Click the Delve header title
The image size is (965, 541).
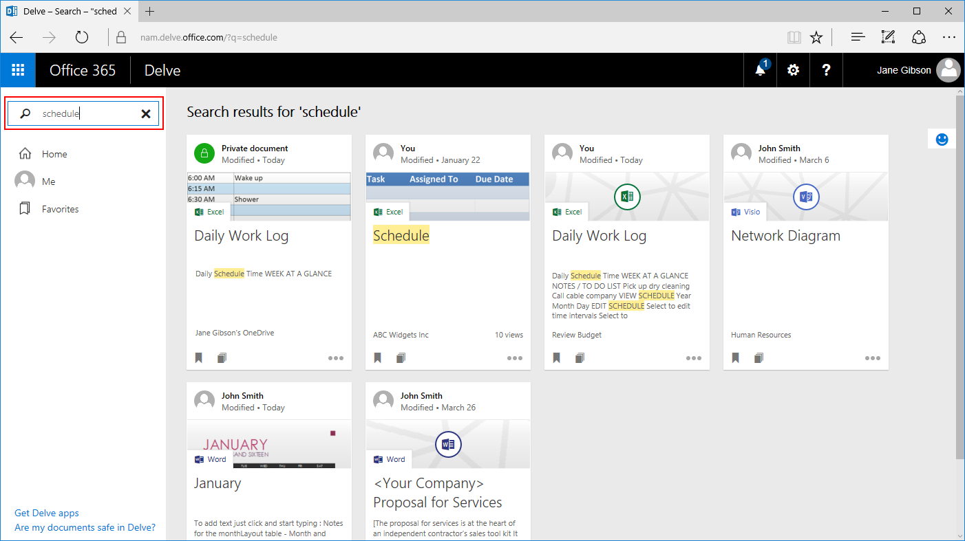point(162,70)
